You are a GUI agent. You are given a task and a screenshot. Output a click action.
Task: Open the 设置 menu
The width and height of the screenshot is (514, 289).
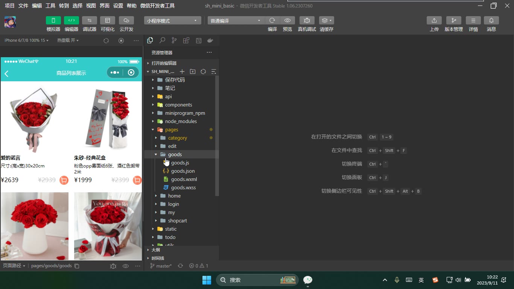118,6
